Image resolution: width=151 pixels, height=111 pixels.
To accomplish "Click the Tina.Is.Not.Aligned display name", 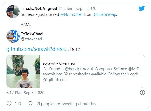I will click(x=39, y=9).
